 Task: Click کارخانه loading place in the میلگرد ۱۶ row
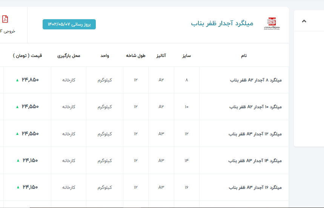(x=69, y=187)
